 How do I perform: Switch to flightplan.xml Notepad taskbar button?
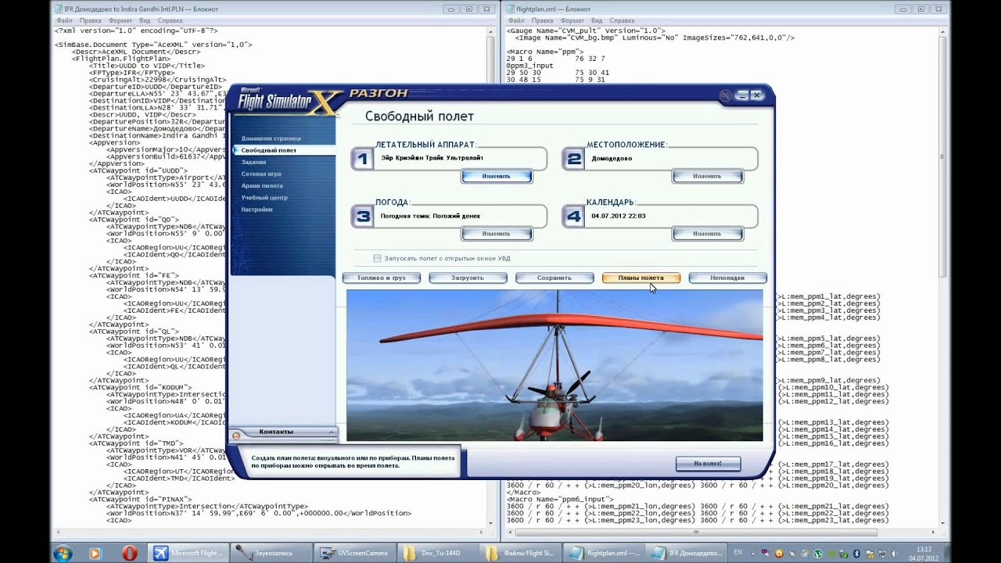[x=602, y=553]
